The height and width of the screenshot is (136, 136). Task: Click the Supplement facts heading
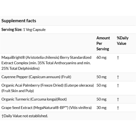[x=19, y=21]
